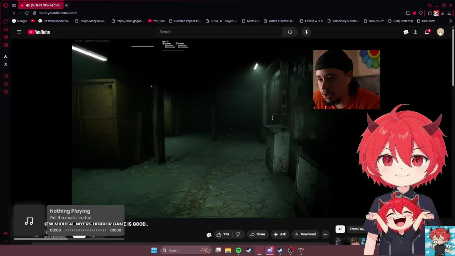455x256 pixels.
Task: Open the YouTube account avatar menu
Action: tap(440, 32)
